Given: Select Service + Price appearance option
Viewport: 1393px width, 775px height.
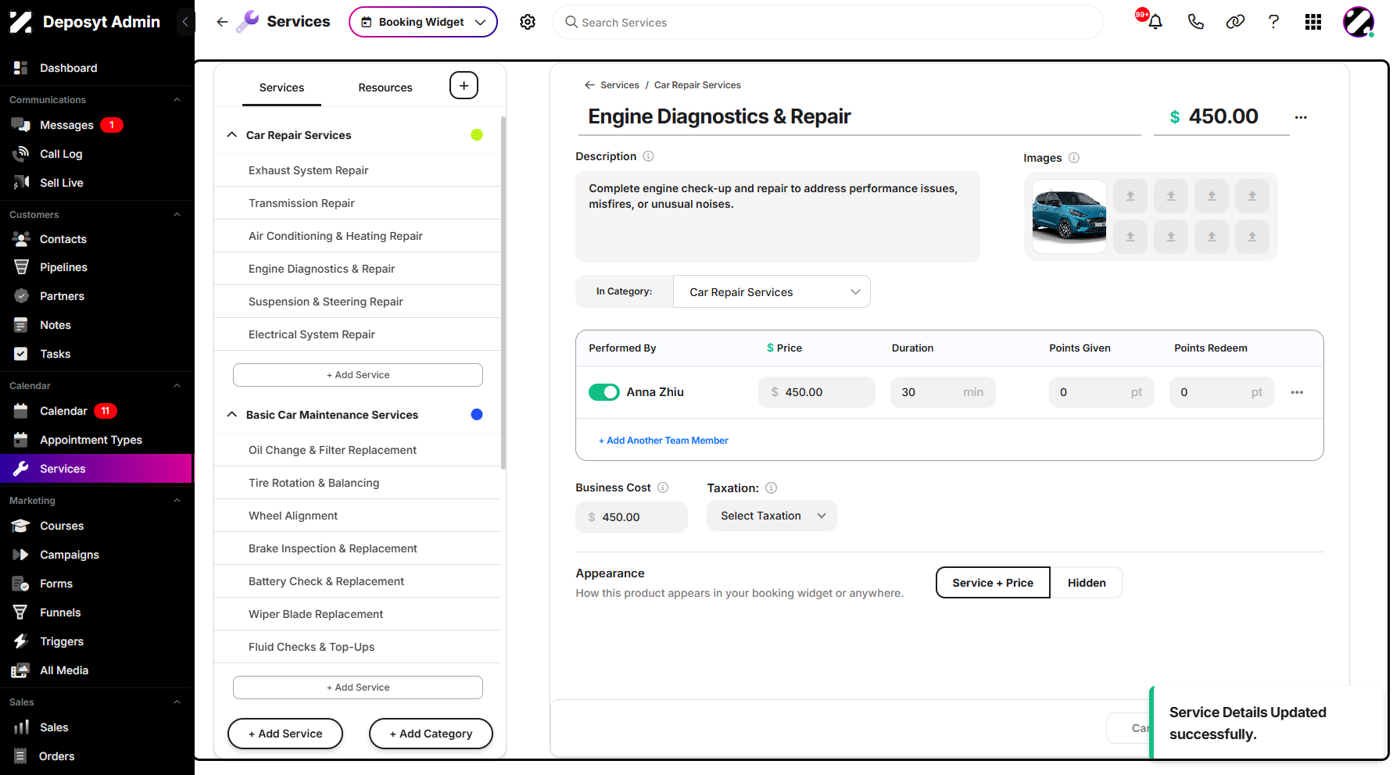Looking at the screenshot, I should (x=993, y=583).
